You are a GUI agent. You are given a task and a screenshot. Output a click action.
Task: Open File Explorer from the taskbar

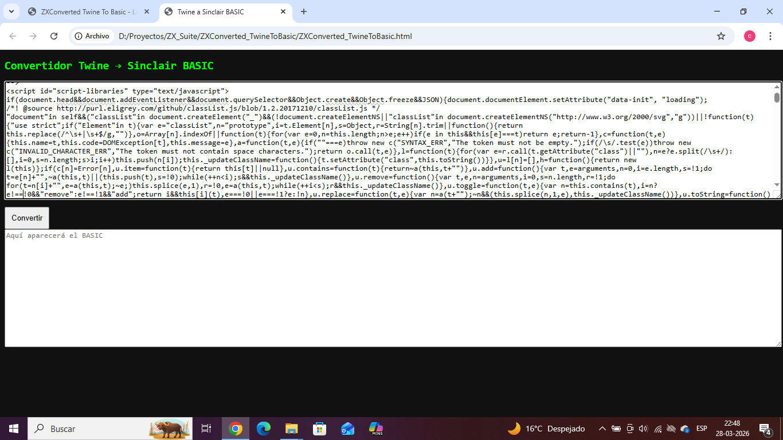click(292, 429)
